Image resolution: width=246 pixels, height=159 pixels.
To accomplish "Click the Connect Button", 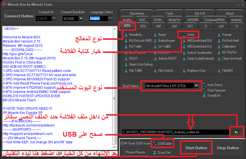I will [19, 16].
